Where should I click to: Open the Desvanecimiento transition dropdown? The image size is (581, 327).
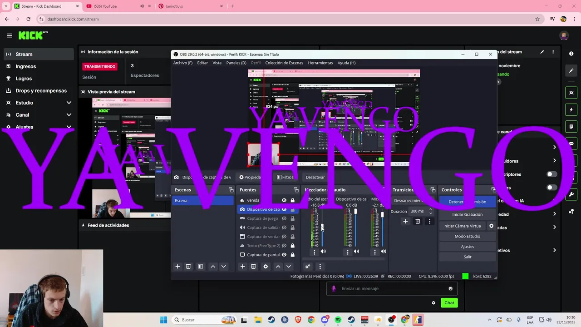412,200
